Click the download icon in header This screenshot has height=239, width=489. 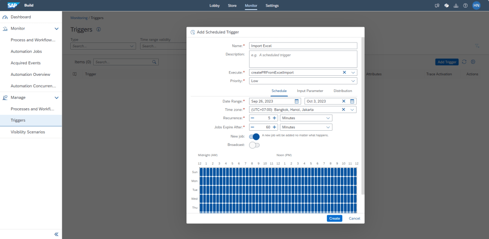(456, 6)
